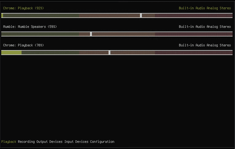
Task: Click the bright green level peak on 70% Chrome bar
Action: coord(11,53)
